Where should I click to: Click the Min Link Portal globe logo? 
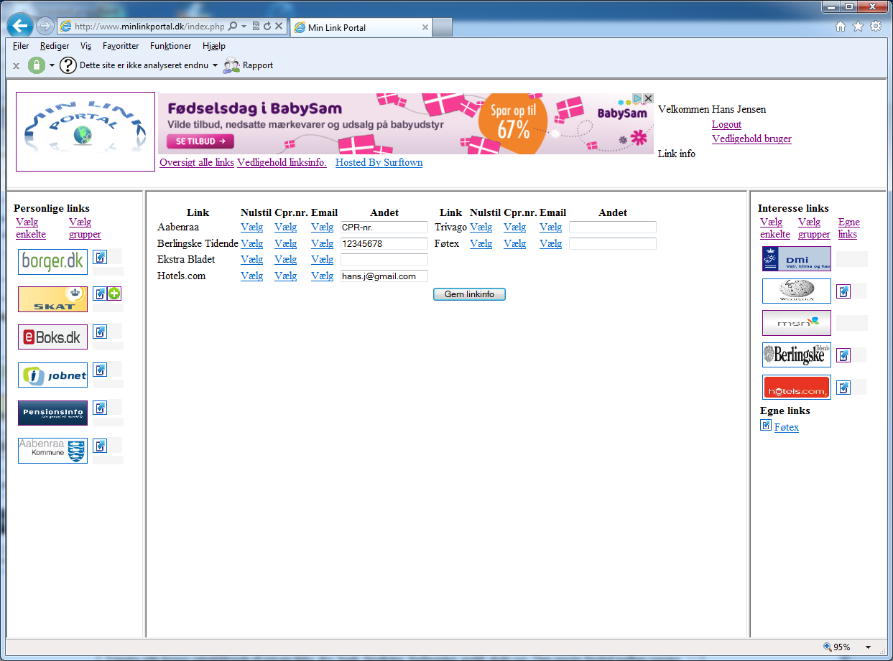point(85,131)
